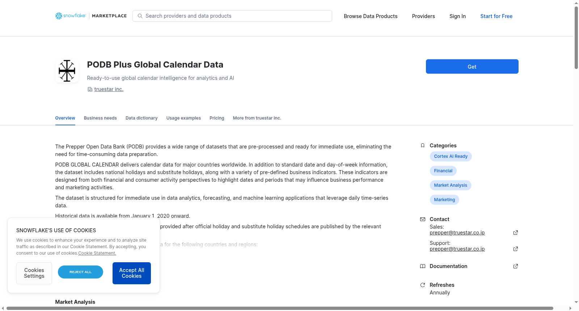Click the 'Annually' refresh value

click(440, 293)
